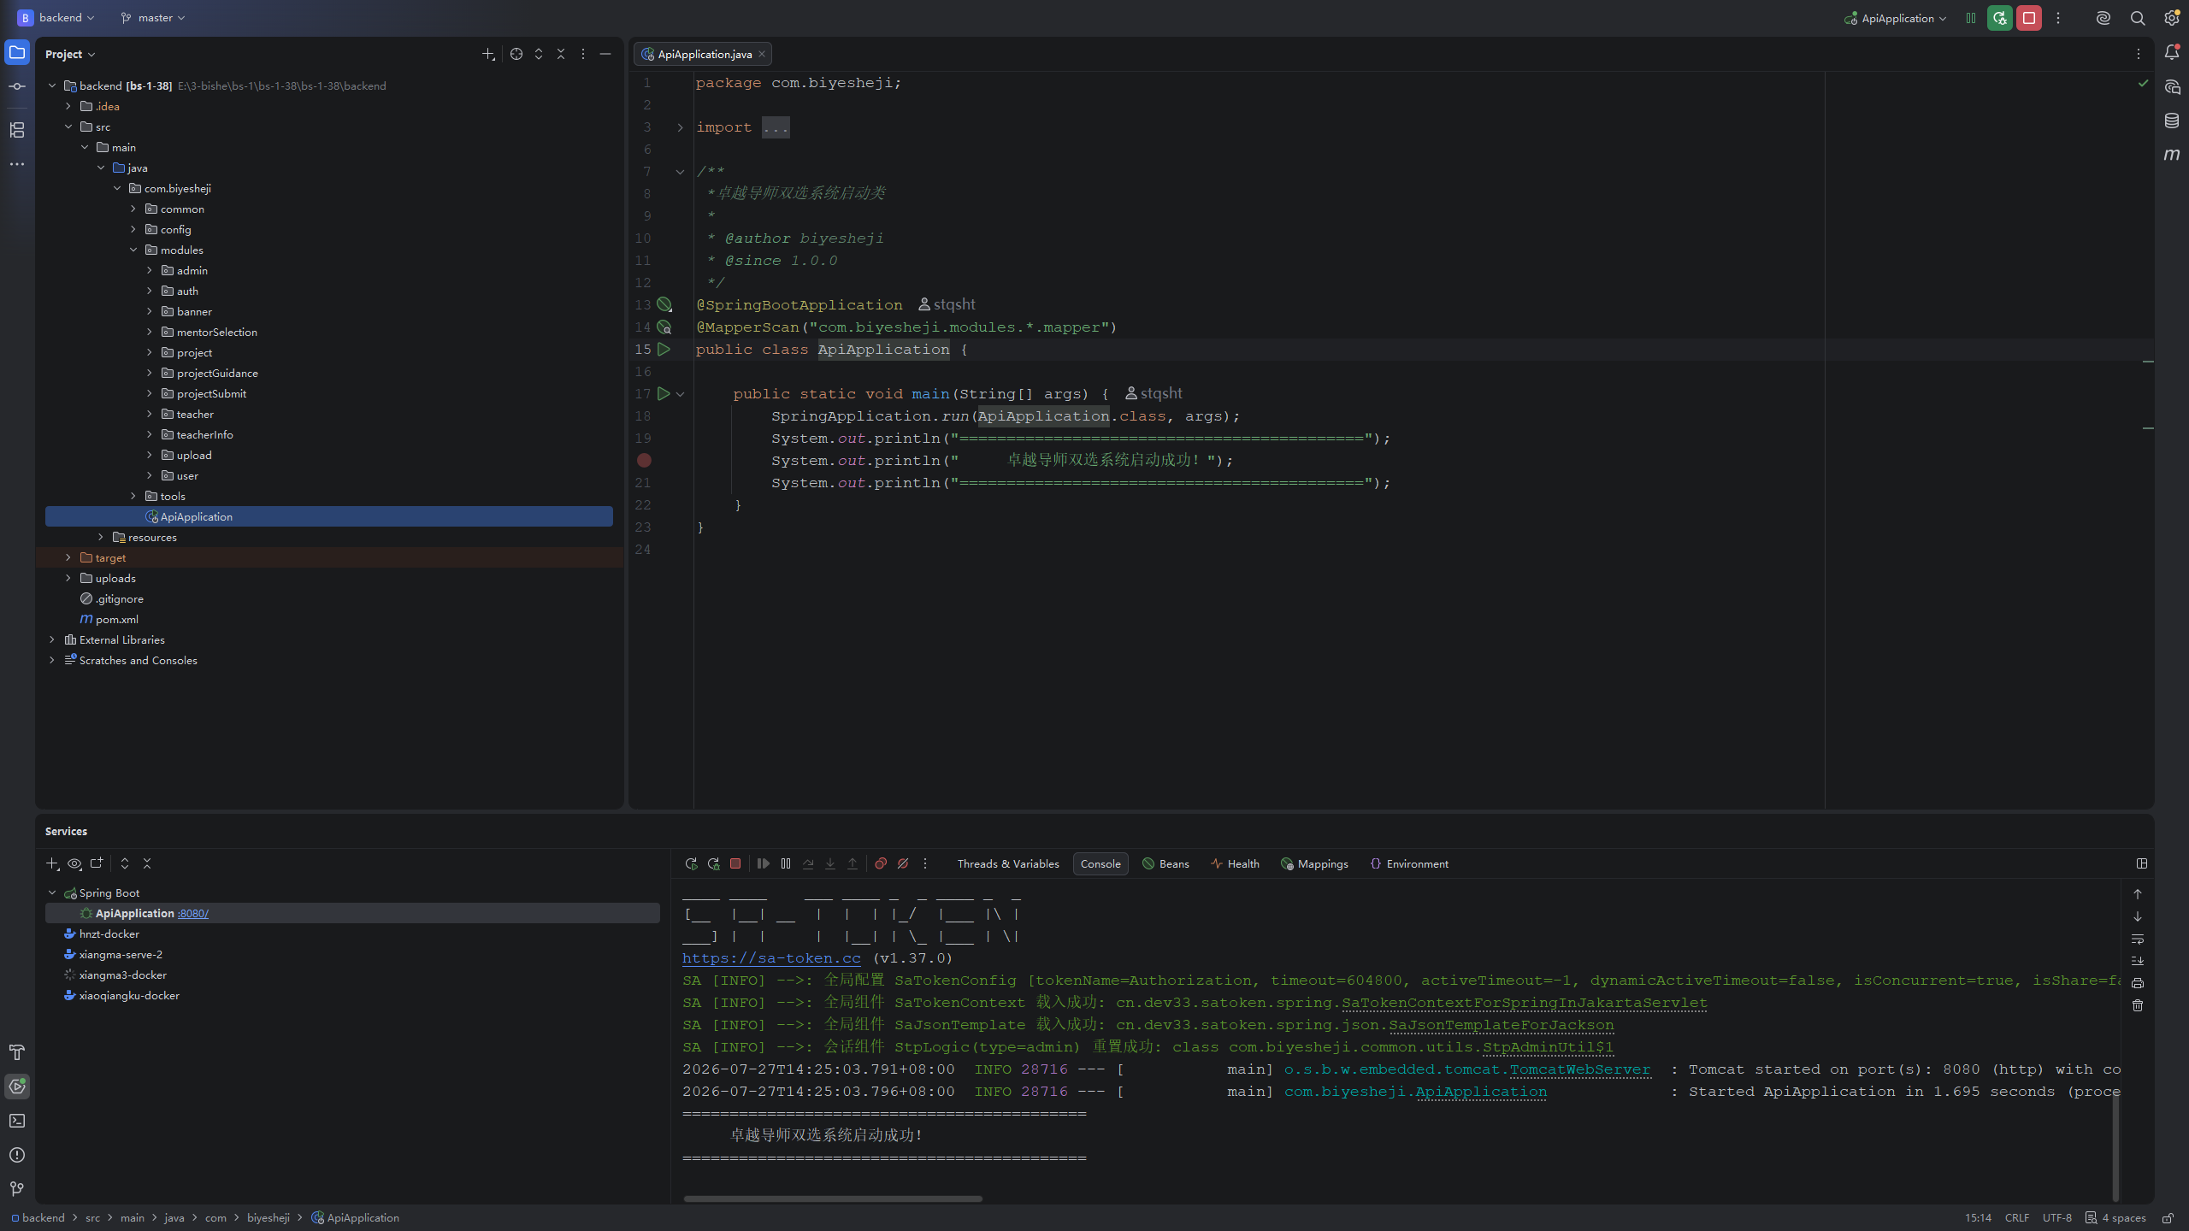Close the ApiApplication.java editor tab
Image resolution: width=2189 pixels, height=1231 pixels.
[x=762, y=54]
